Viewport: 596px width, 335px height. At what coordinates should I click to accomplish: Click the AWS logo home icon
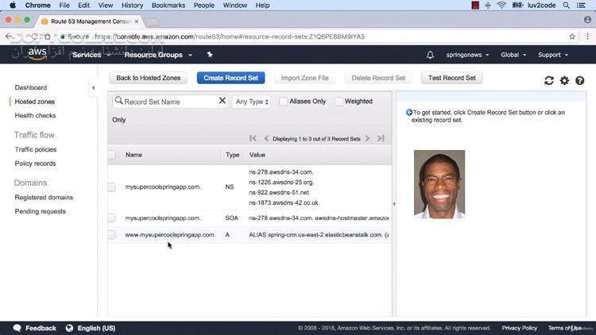point(37,54)
